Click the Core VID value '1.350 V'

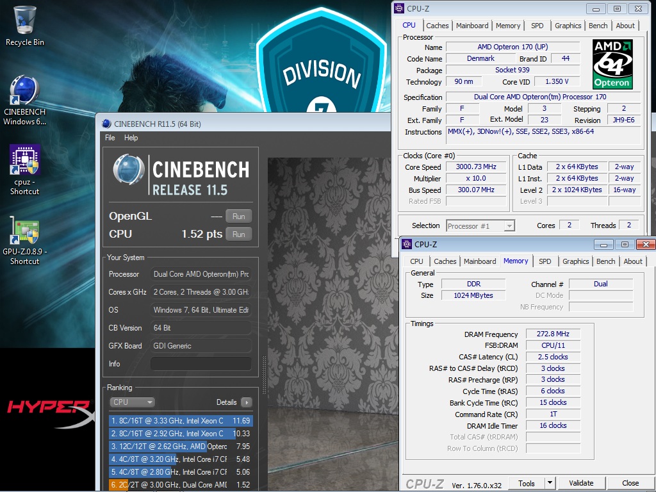point(557,81)
